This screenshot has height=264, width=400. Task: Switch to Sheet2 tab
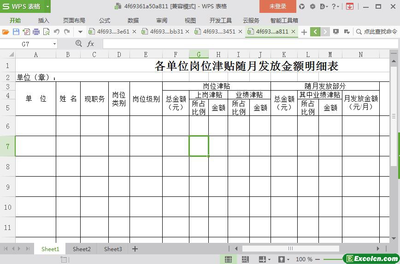coord(82,249)
